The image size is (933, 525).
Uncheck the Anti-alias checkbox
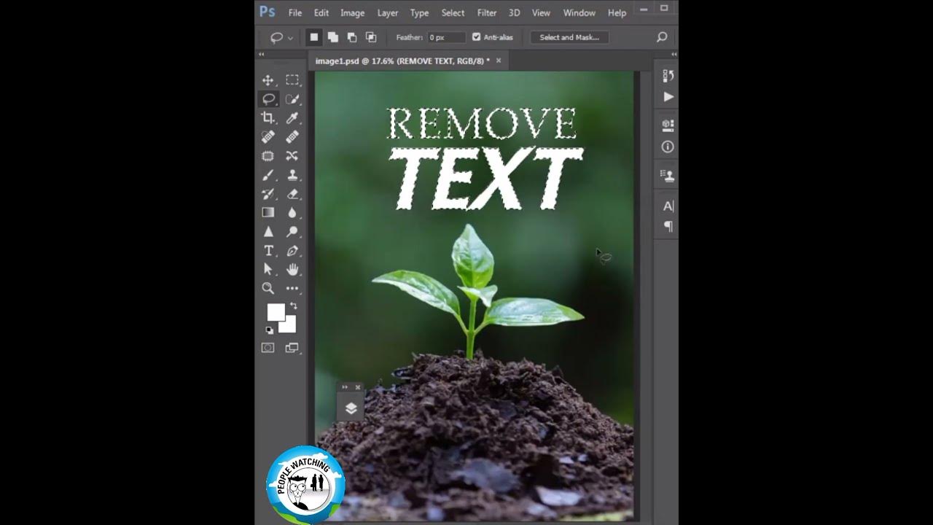(x=476, y=37)
